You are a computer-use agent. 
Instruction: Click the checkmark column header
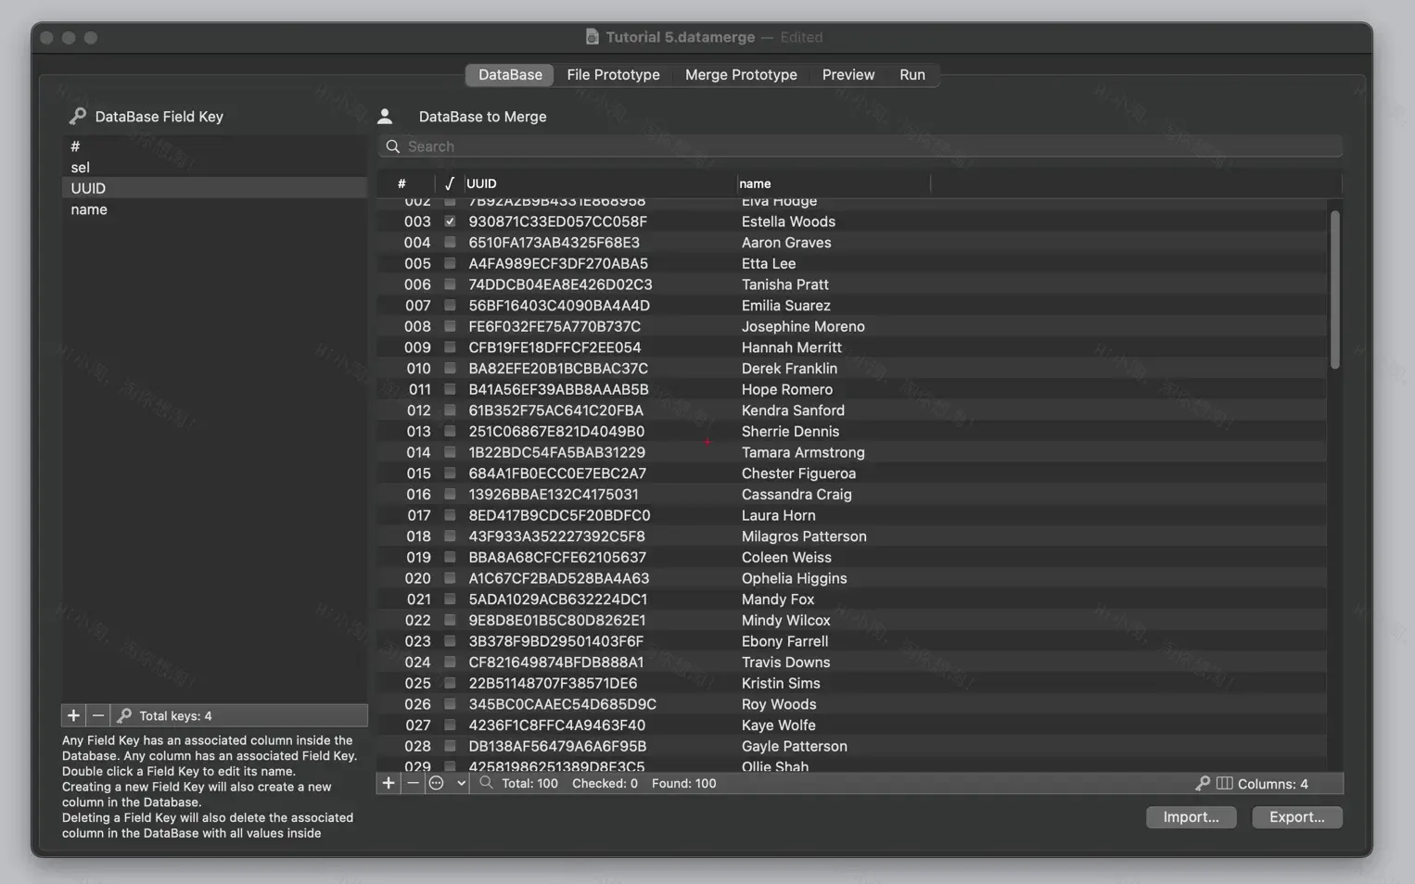coord(450,183)
